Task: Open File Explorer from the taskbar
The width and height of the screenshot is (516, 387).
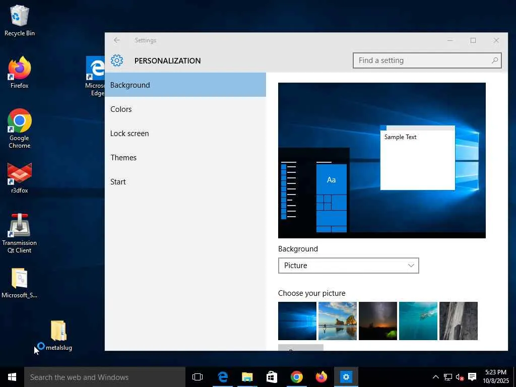Action: [247, 377]
